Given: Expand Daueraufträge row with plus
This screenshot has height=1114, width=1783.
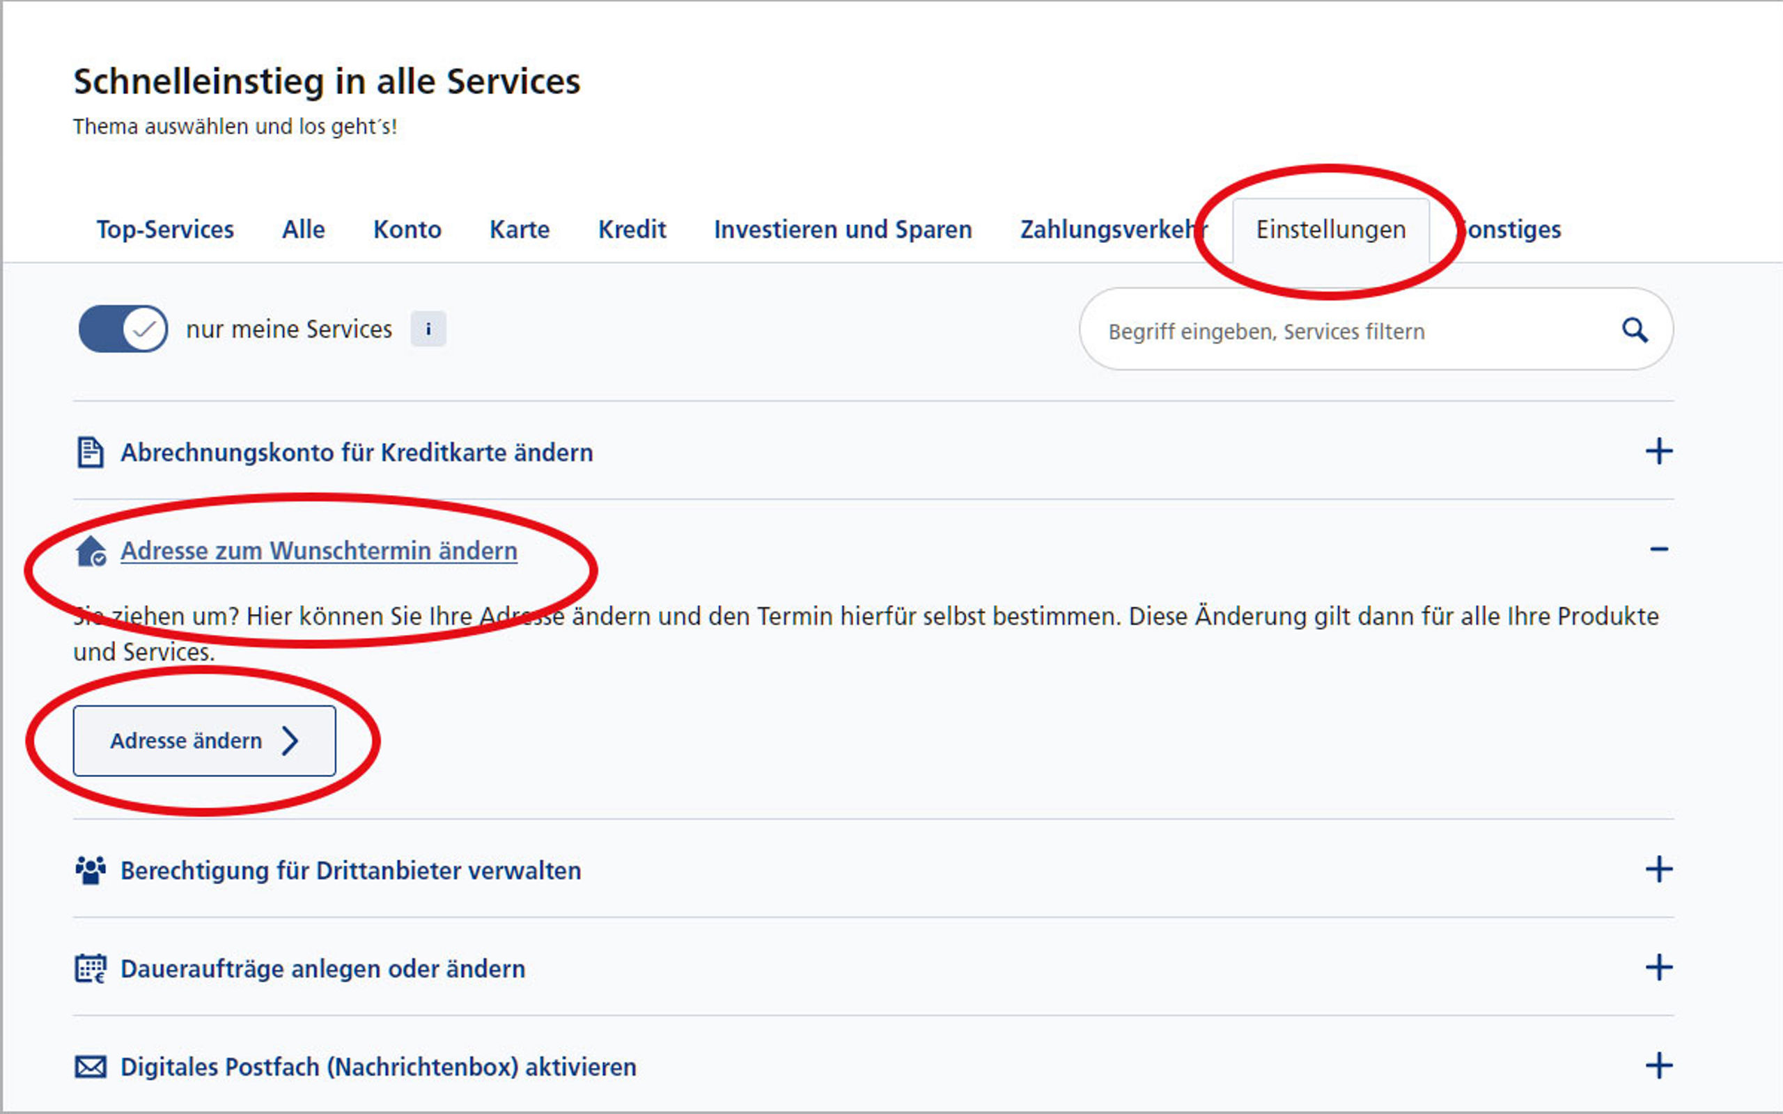Looking at the screenshot, I should coord(1658,967).
